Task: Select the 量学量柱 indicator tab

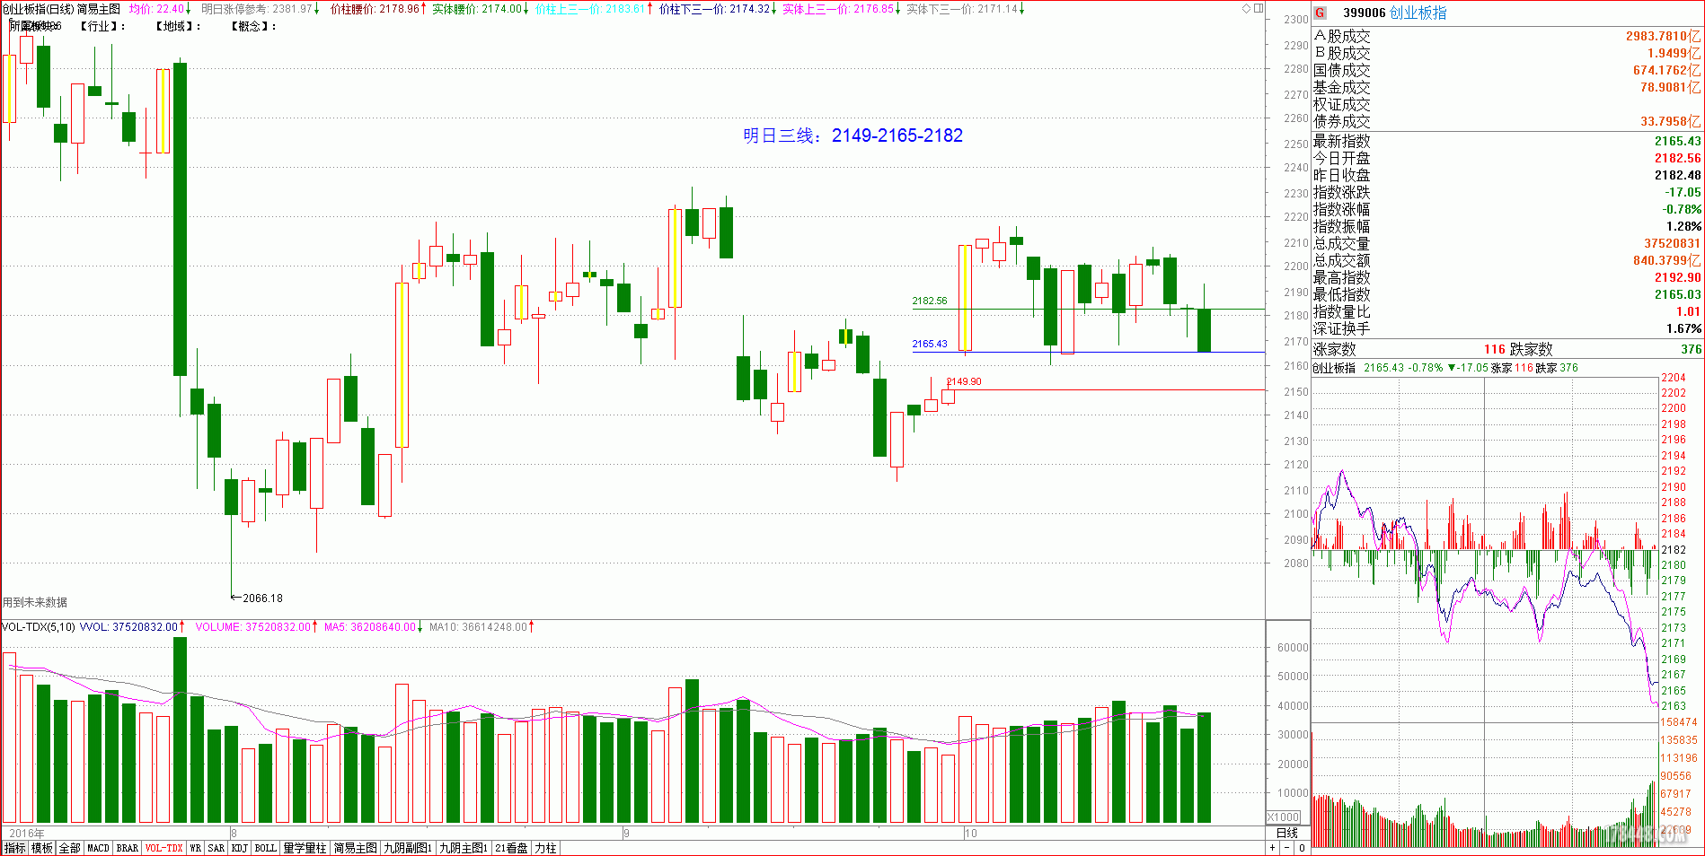Action: [x=305, y=848]
